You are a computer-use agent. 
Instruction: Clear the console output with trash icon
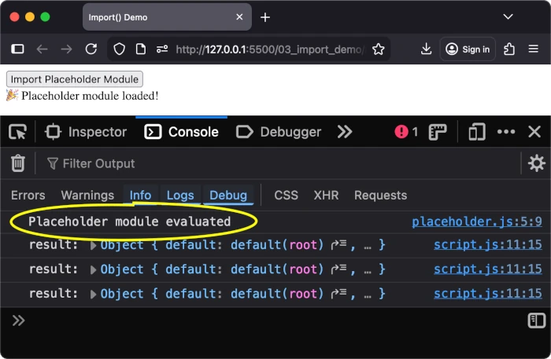point(18,163)
